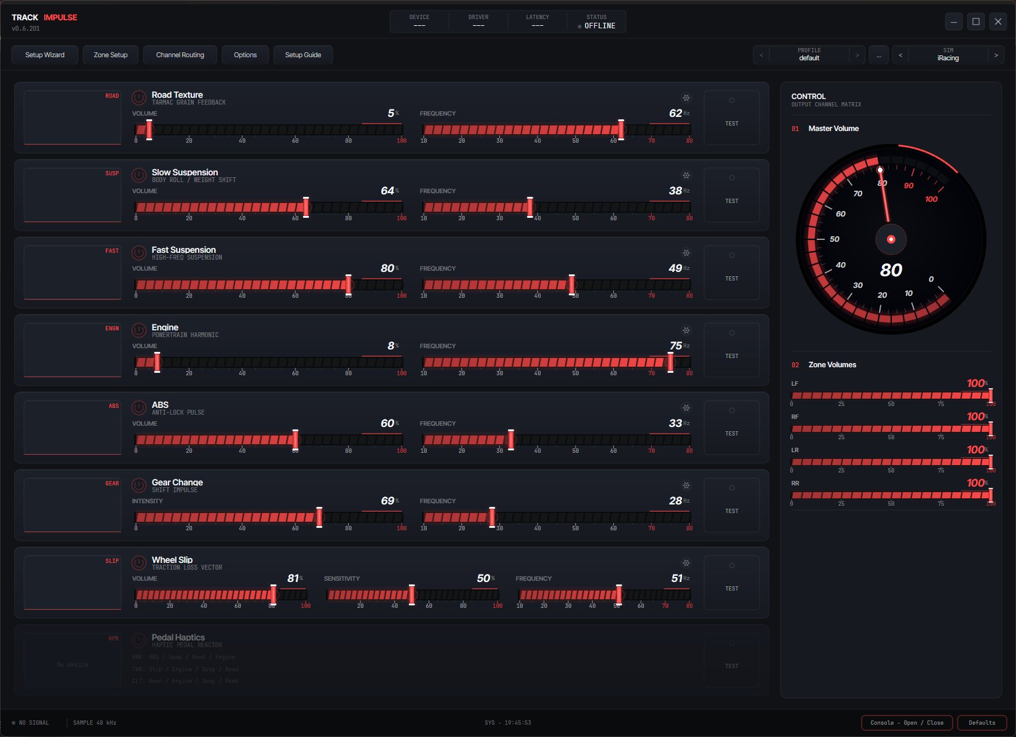Open Options menu
Screen dimensions: 1016x737
245,55
